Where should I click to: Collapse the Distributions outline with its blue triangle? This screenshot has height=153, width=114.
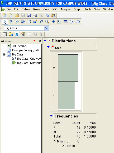(45, 40)
